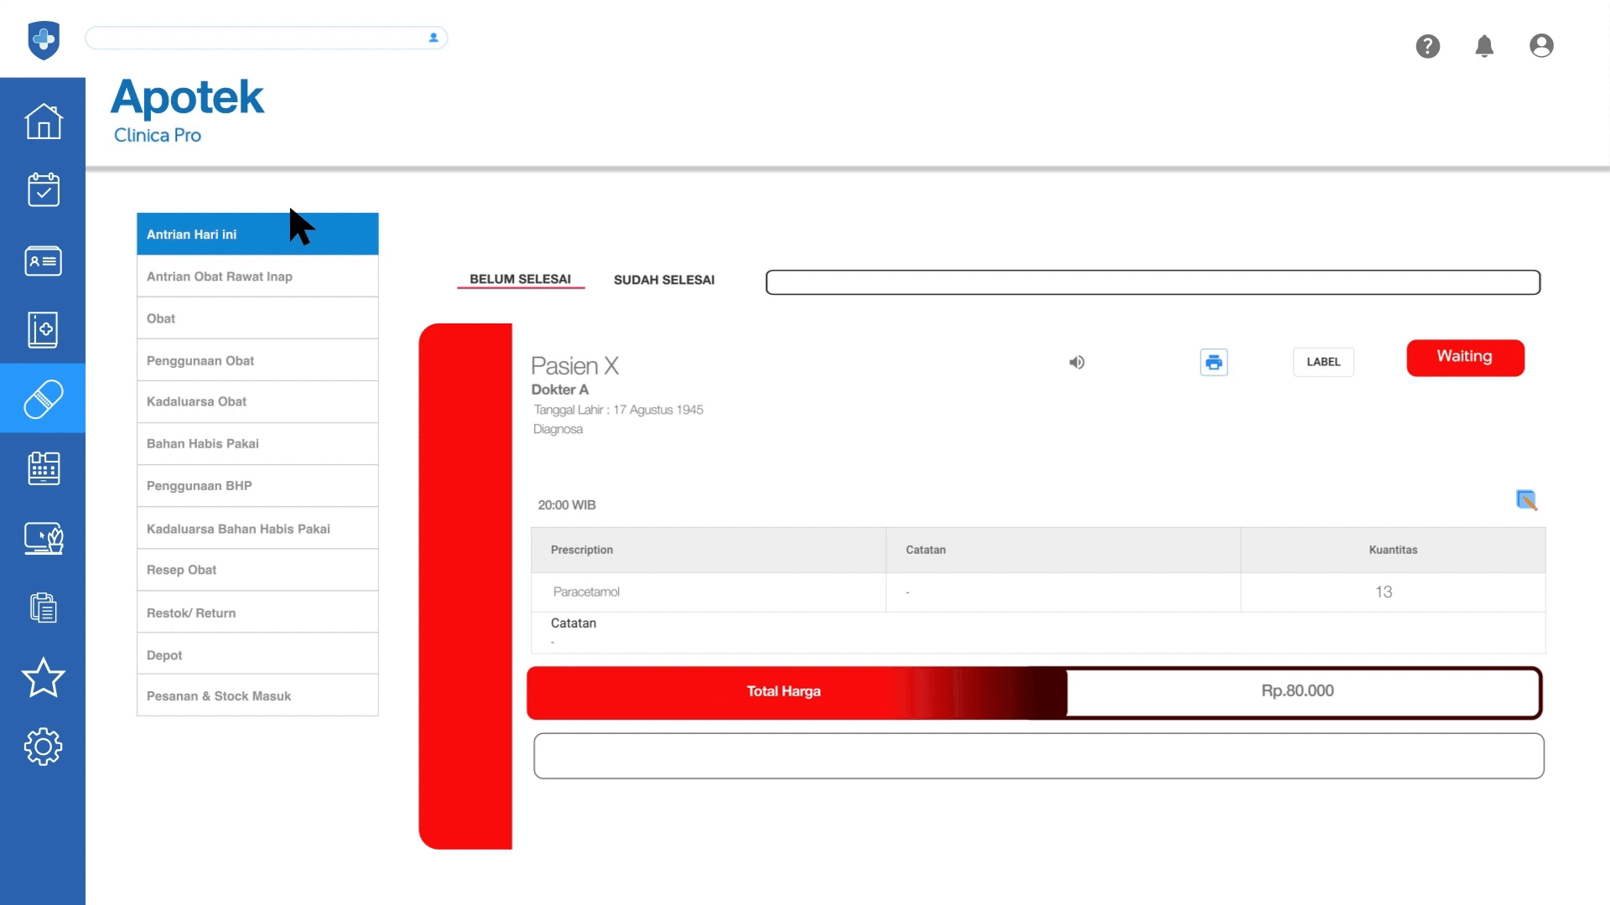Image resolution: width=1610 pixels, height=905 pixels.
Task: Open the user account profile icon
Action: [1540, 46]
